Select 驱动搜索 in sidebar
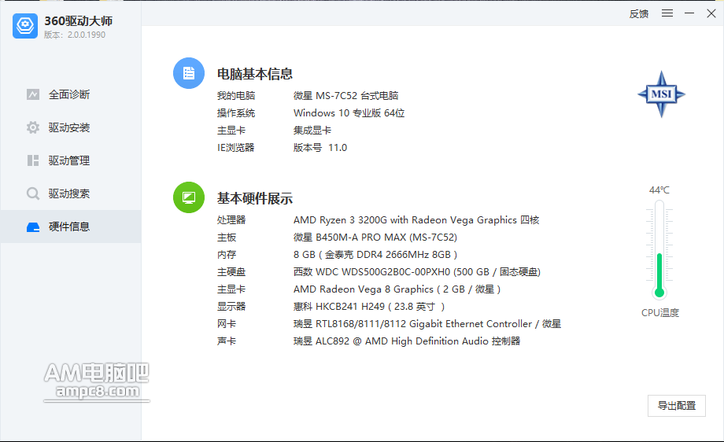724x442 pixels. click(x=71, y=193)
